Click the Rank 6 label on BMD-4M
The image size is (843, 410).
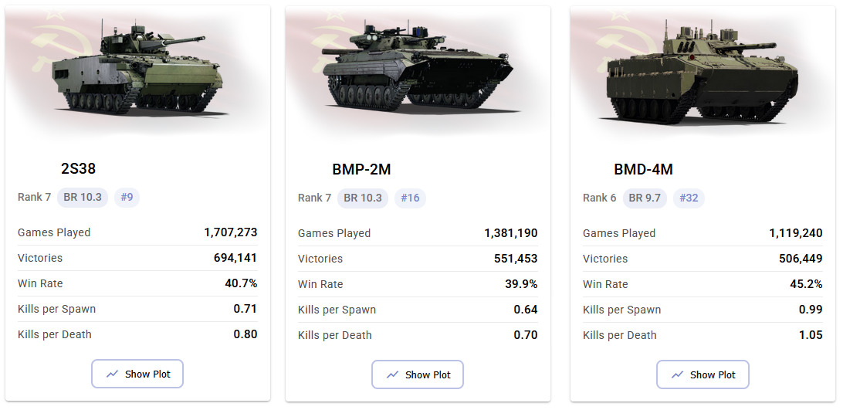[600, 198]
